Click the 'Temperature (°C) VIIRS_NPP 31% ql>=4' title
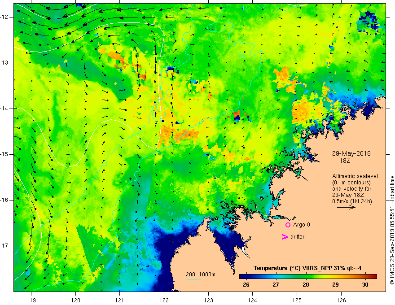This screenshot has width=395, height=305. (x=307, y=268)
